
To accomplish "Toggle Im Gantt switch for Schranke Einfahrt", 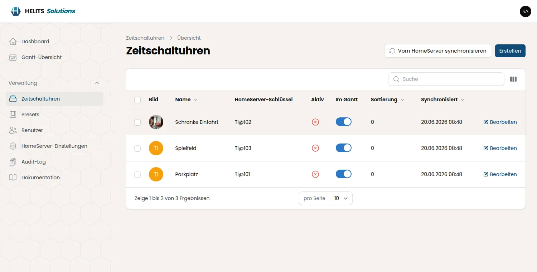I will 344,122.
